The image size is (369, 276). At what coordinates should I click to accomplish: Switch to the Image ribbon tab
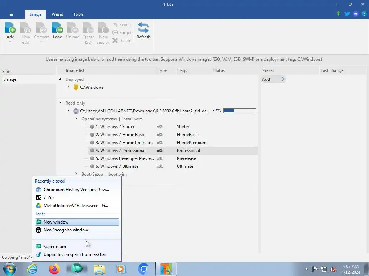35,14
